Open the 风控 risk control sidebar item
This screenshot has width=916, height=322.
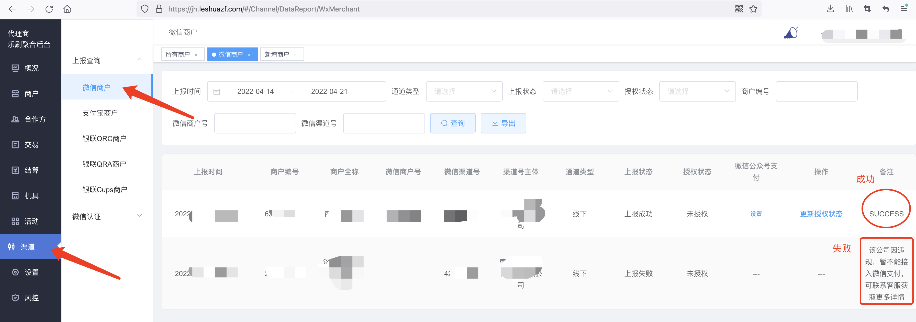pos(31,298)
